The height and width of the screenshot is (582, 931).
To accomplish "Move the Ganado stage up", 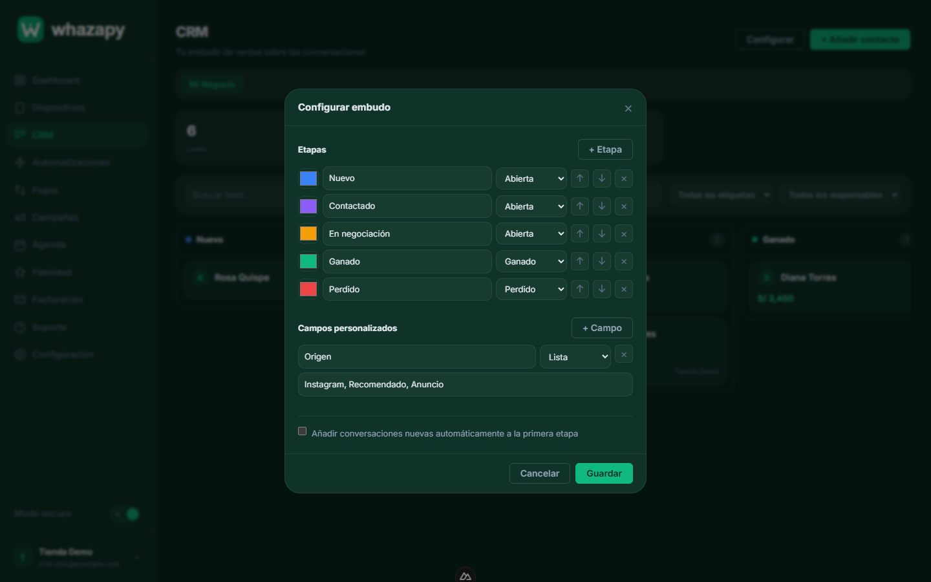I will click(580, 261).
